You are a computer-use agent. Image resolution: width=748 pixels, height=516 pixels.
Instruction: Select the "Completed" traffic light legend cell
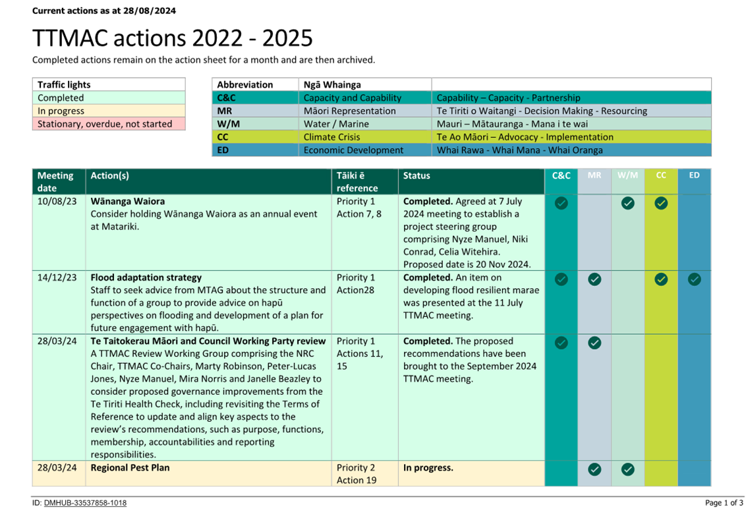coord(109,98)
